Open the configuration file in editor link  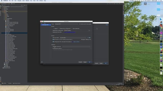pyautogui.click(x=76, y=42)
